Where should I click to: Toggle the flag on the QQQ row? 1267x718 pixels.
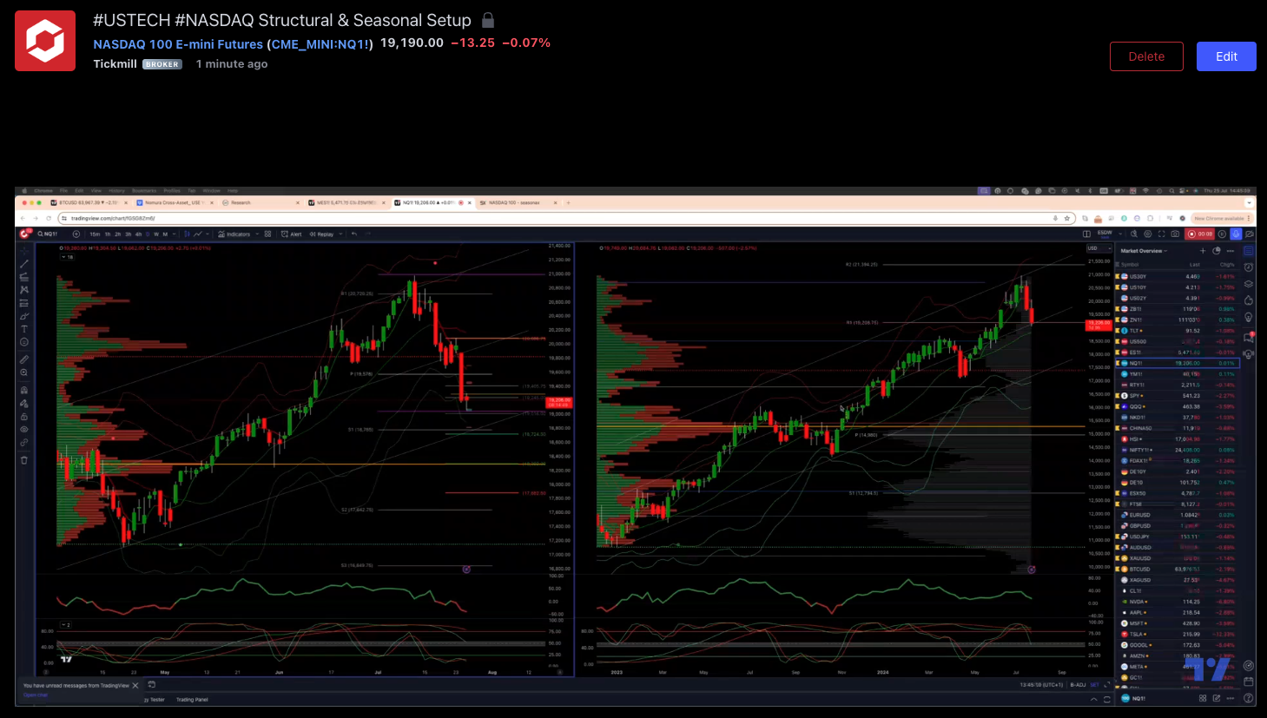click(x=1118, y=406)
